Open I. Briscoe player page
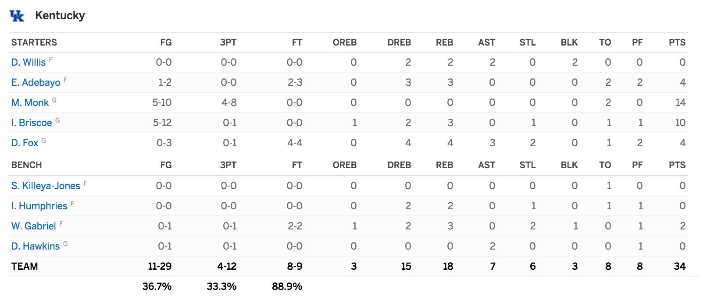This screenshot has height=303, width=707. pos(32,123)
